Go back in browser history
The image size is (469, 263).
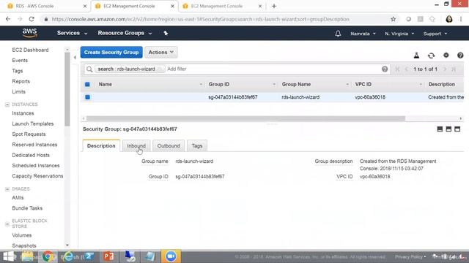(8, 19)
